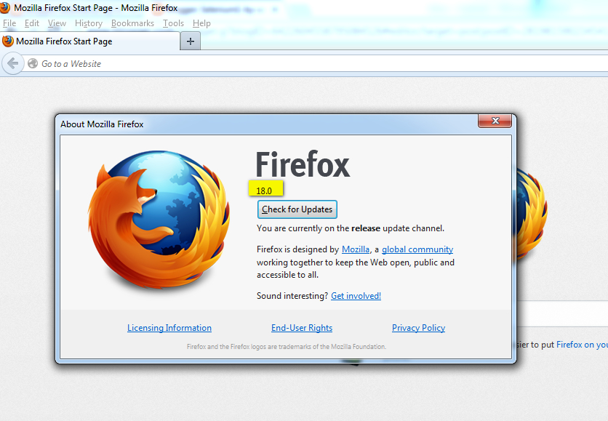Open the Bookmarks menu
Image resolution: width=608 pixels, height=421 pixels.
click(x=132, y=23)
